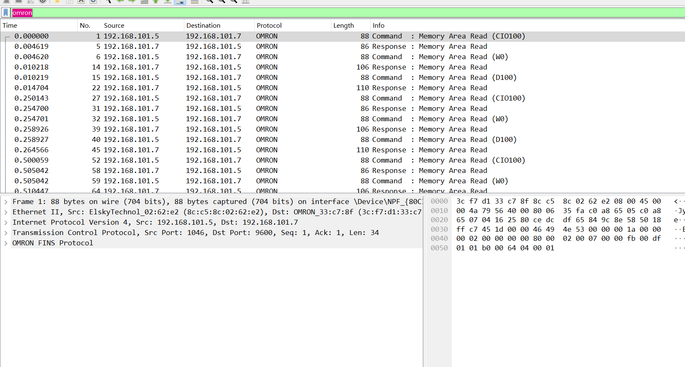Select packet No. 22 at time 0.014704

click(x=342, y=88)
